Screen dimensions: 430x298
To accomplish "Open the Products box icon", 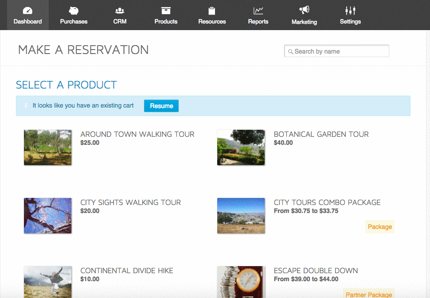I will 166,11.
